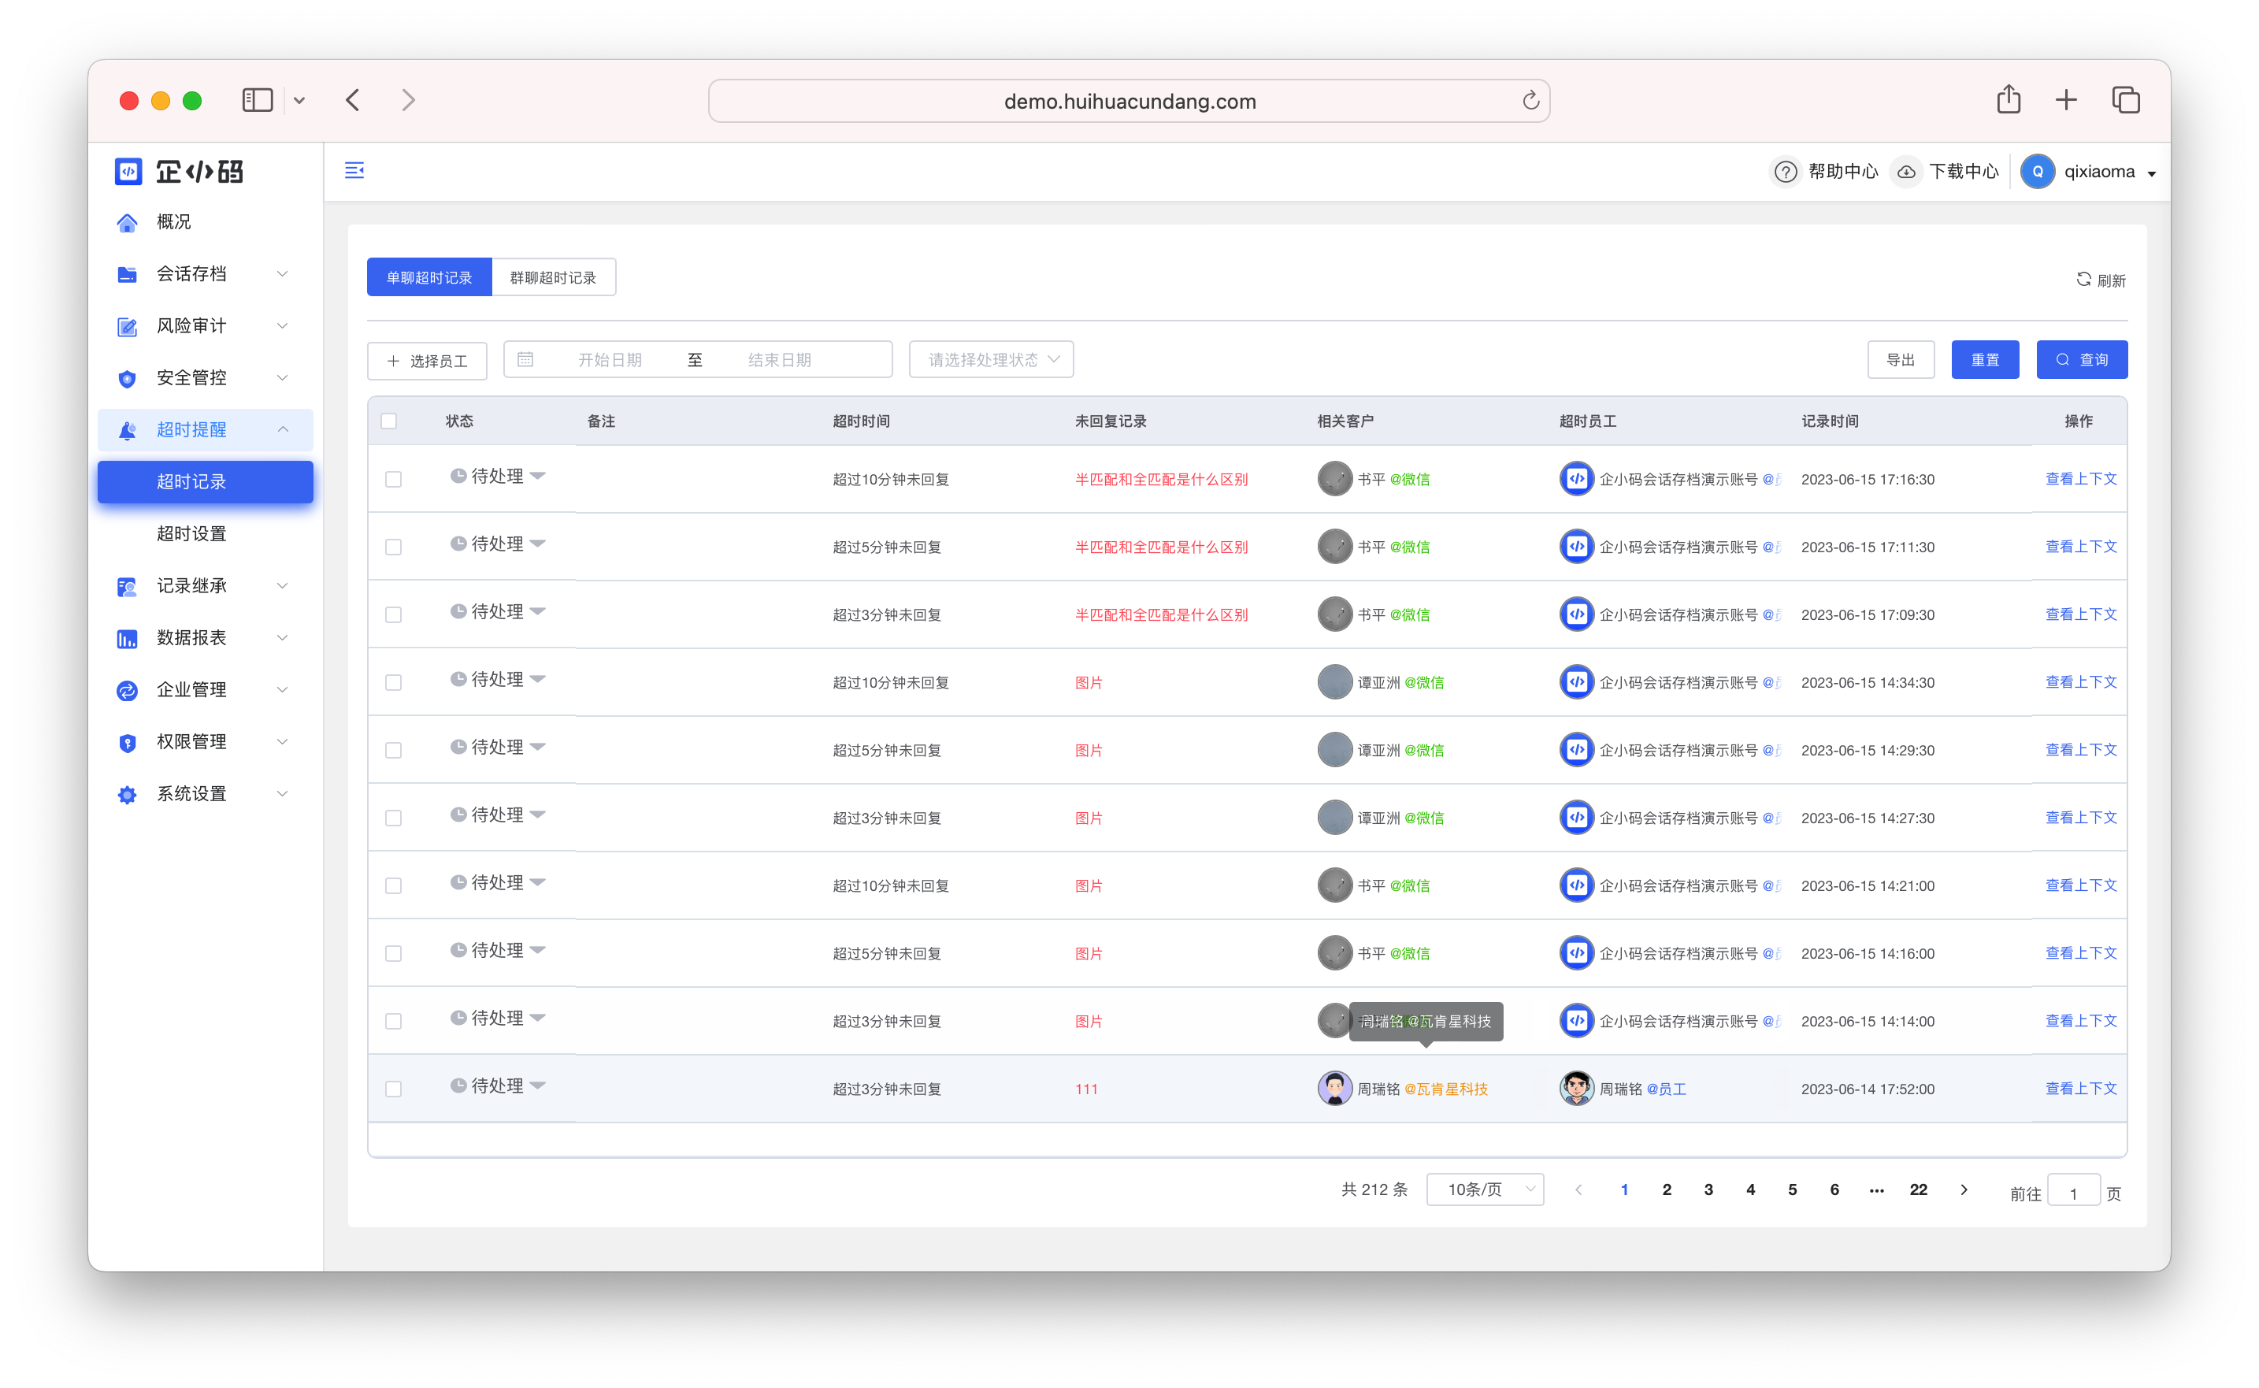Image resolution: width=2259 pixels, height=1388 pixels.
Task: Click the next page arrow
Action: pos(1964,1189)
